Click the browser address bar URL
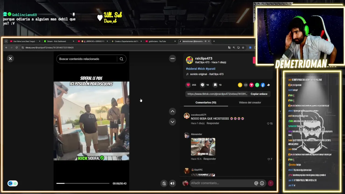 50,48
